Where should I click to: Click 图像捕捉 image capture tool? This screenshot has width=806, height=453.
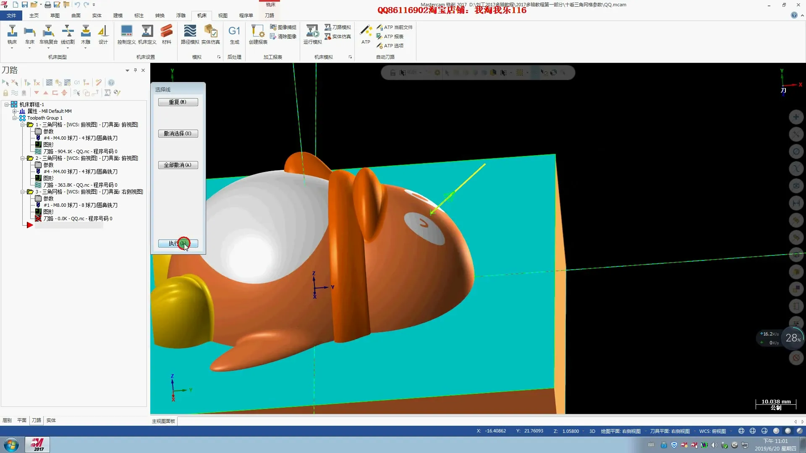tap(283, 27)
